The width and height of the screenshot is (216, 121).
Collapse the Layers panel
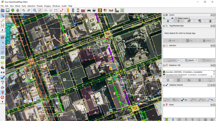(x=164, y=15)
